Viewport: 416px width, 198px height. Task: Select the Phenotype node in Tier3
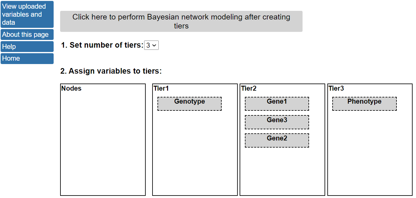364,104
